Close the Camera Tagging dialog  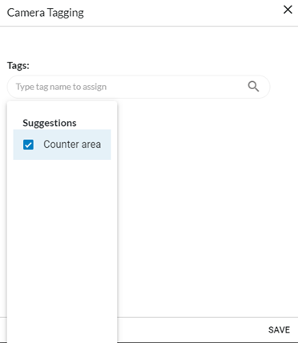coord(288,10)
